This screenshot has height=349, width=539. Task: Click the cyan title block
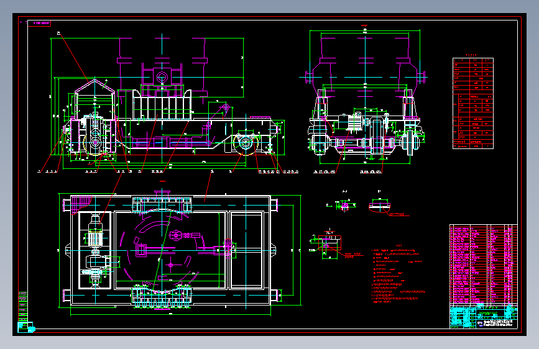[483, 316]
